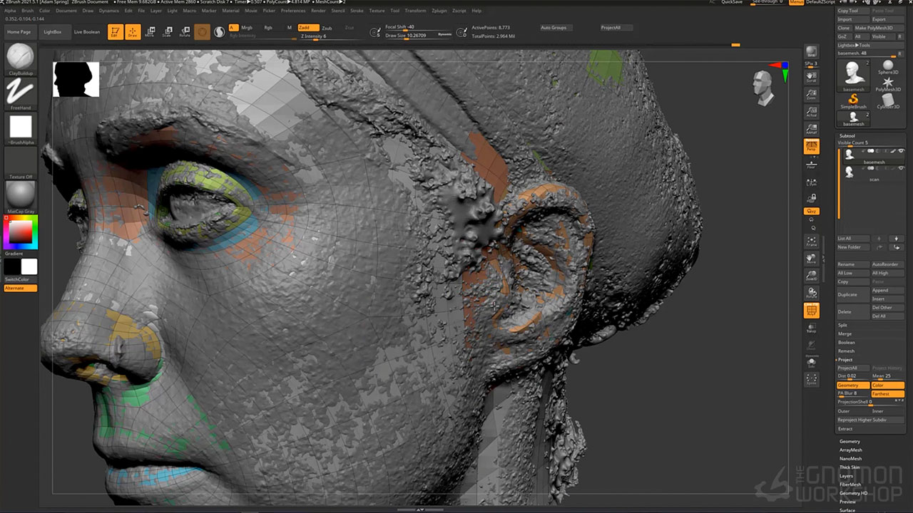This screenshot has height=513, width=913.
Task: Open the Zplugin menu
Action: coord(439,11)
